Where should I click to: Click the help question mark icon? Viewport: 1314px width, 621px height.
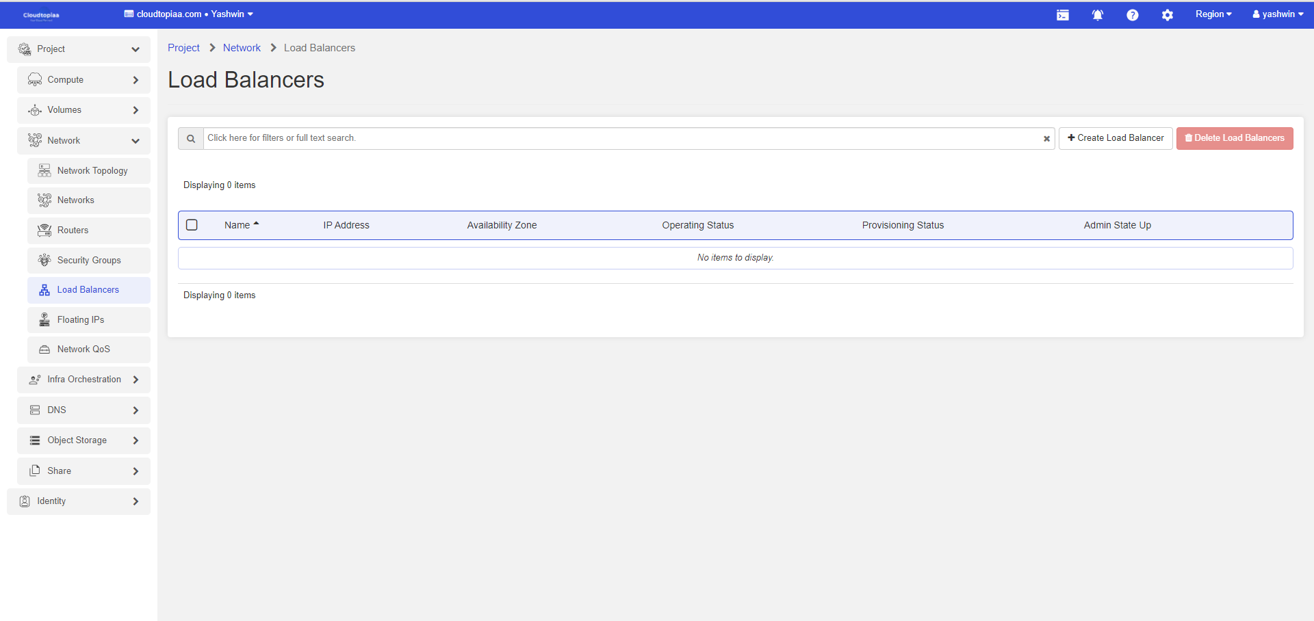(x=1132, y=15)
